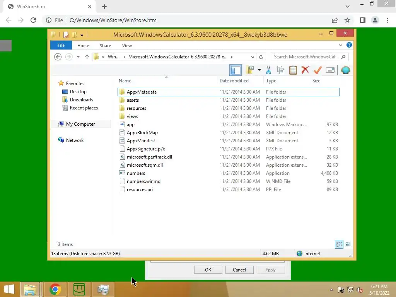Open the Explorer help question mark

click(x=349, y=45)
